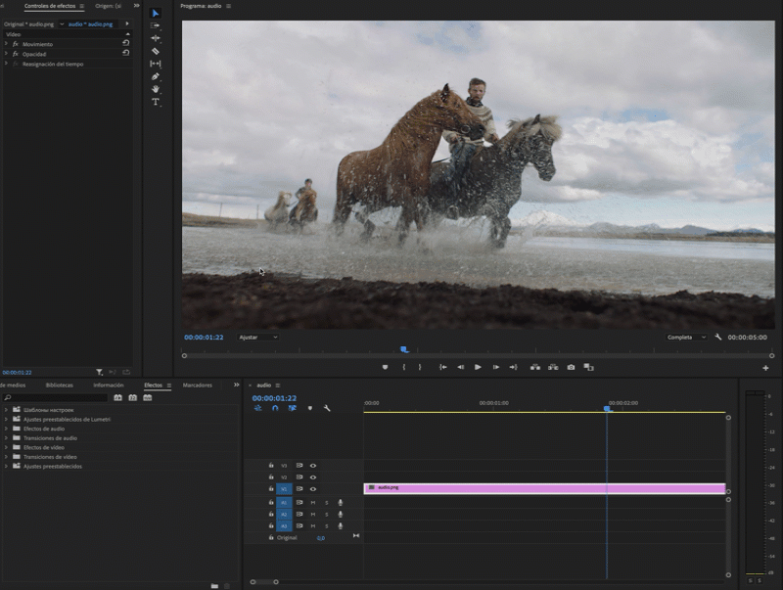This screenshot has width=783, height=590.
Task: Toggle the snap magnet in the timeline
Action: click(275, 408)
